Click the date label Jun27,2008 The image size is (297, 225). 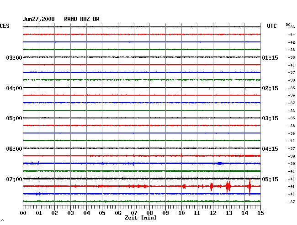click(39, 19)
